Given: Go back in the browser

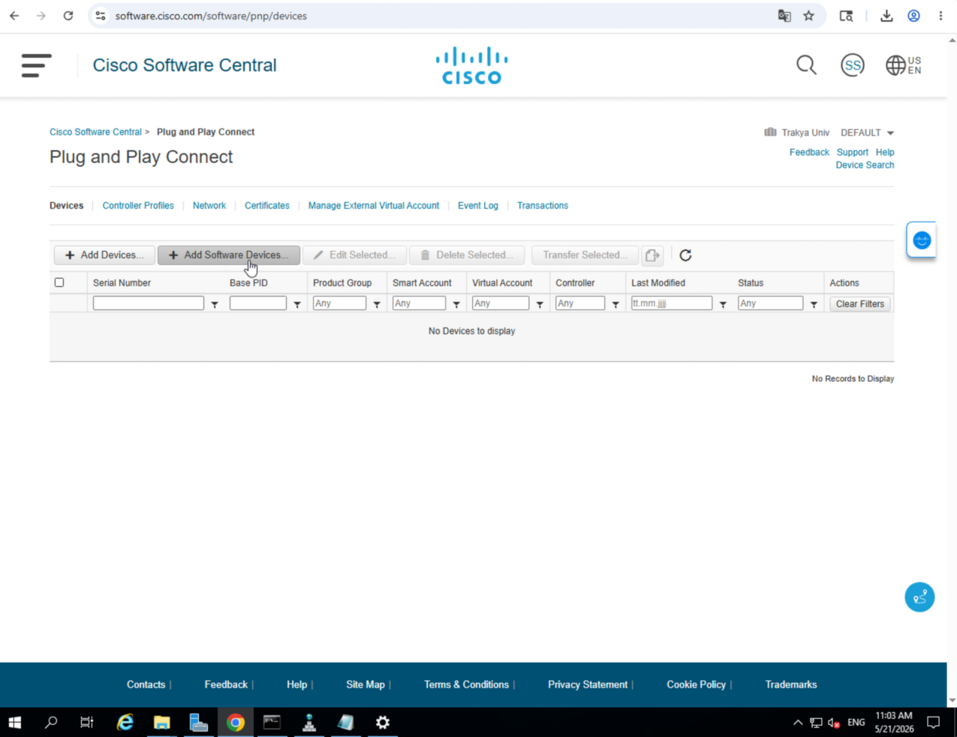Looking at the screenshot, I should pyautogui.click(x=14, y=15).
